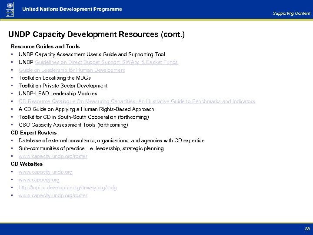Click slide page number 53
Screen dimensions: 313x235
(307, 228)
